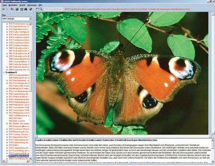Click the printer toolbar icon
The width and height of the screenshot is (215, 166).
17,9
